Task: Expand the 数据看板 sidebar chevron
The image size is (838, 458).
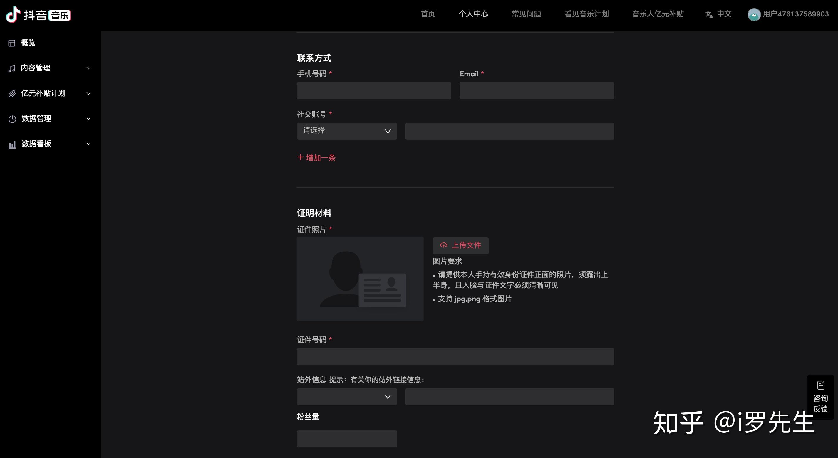Action: pos(88,144)
